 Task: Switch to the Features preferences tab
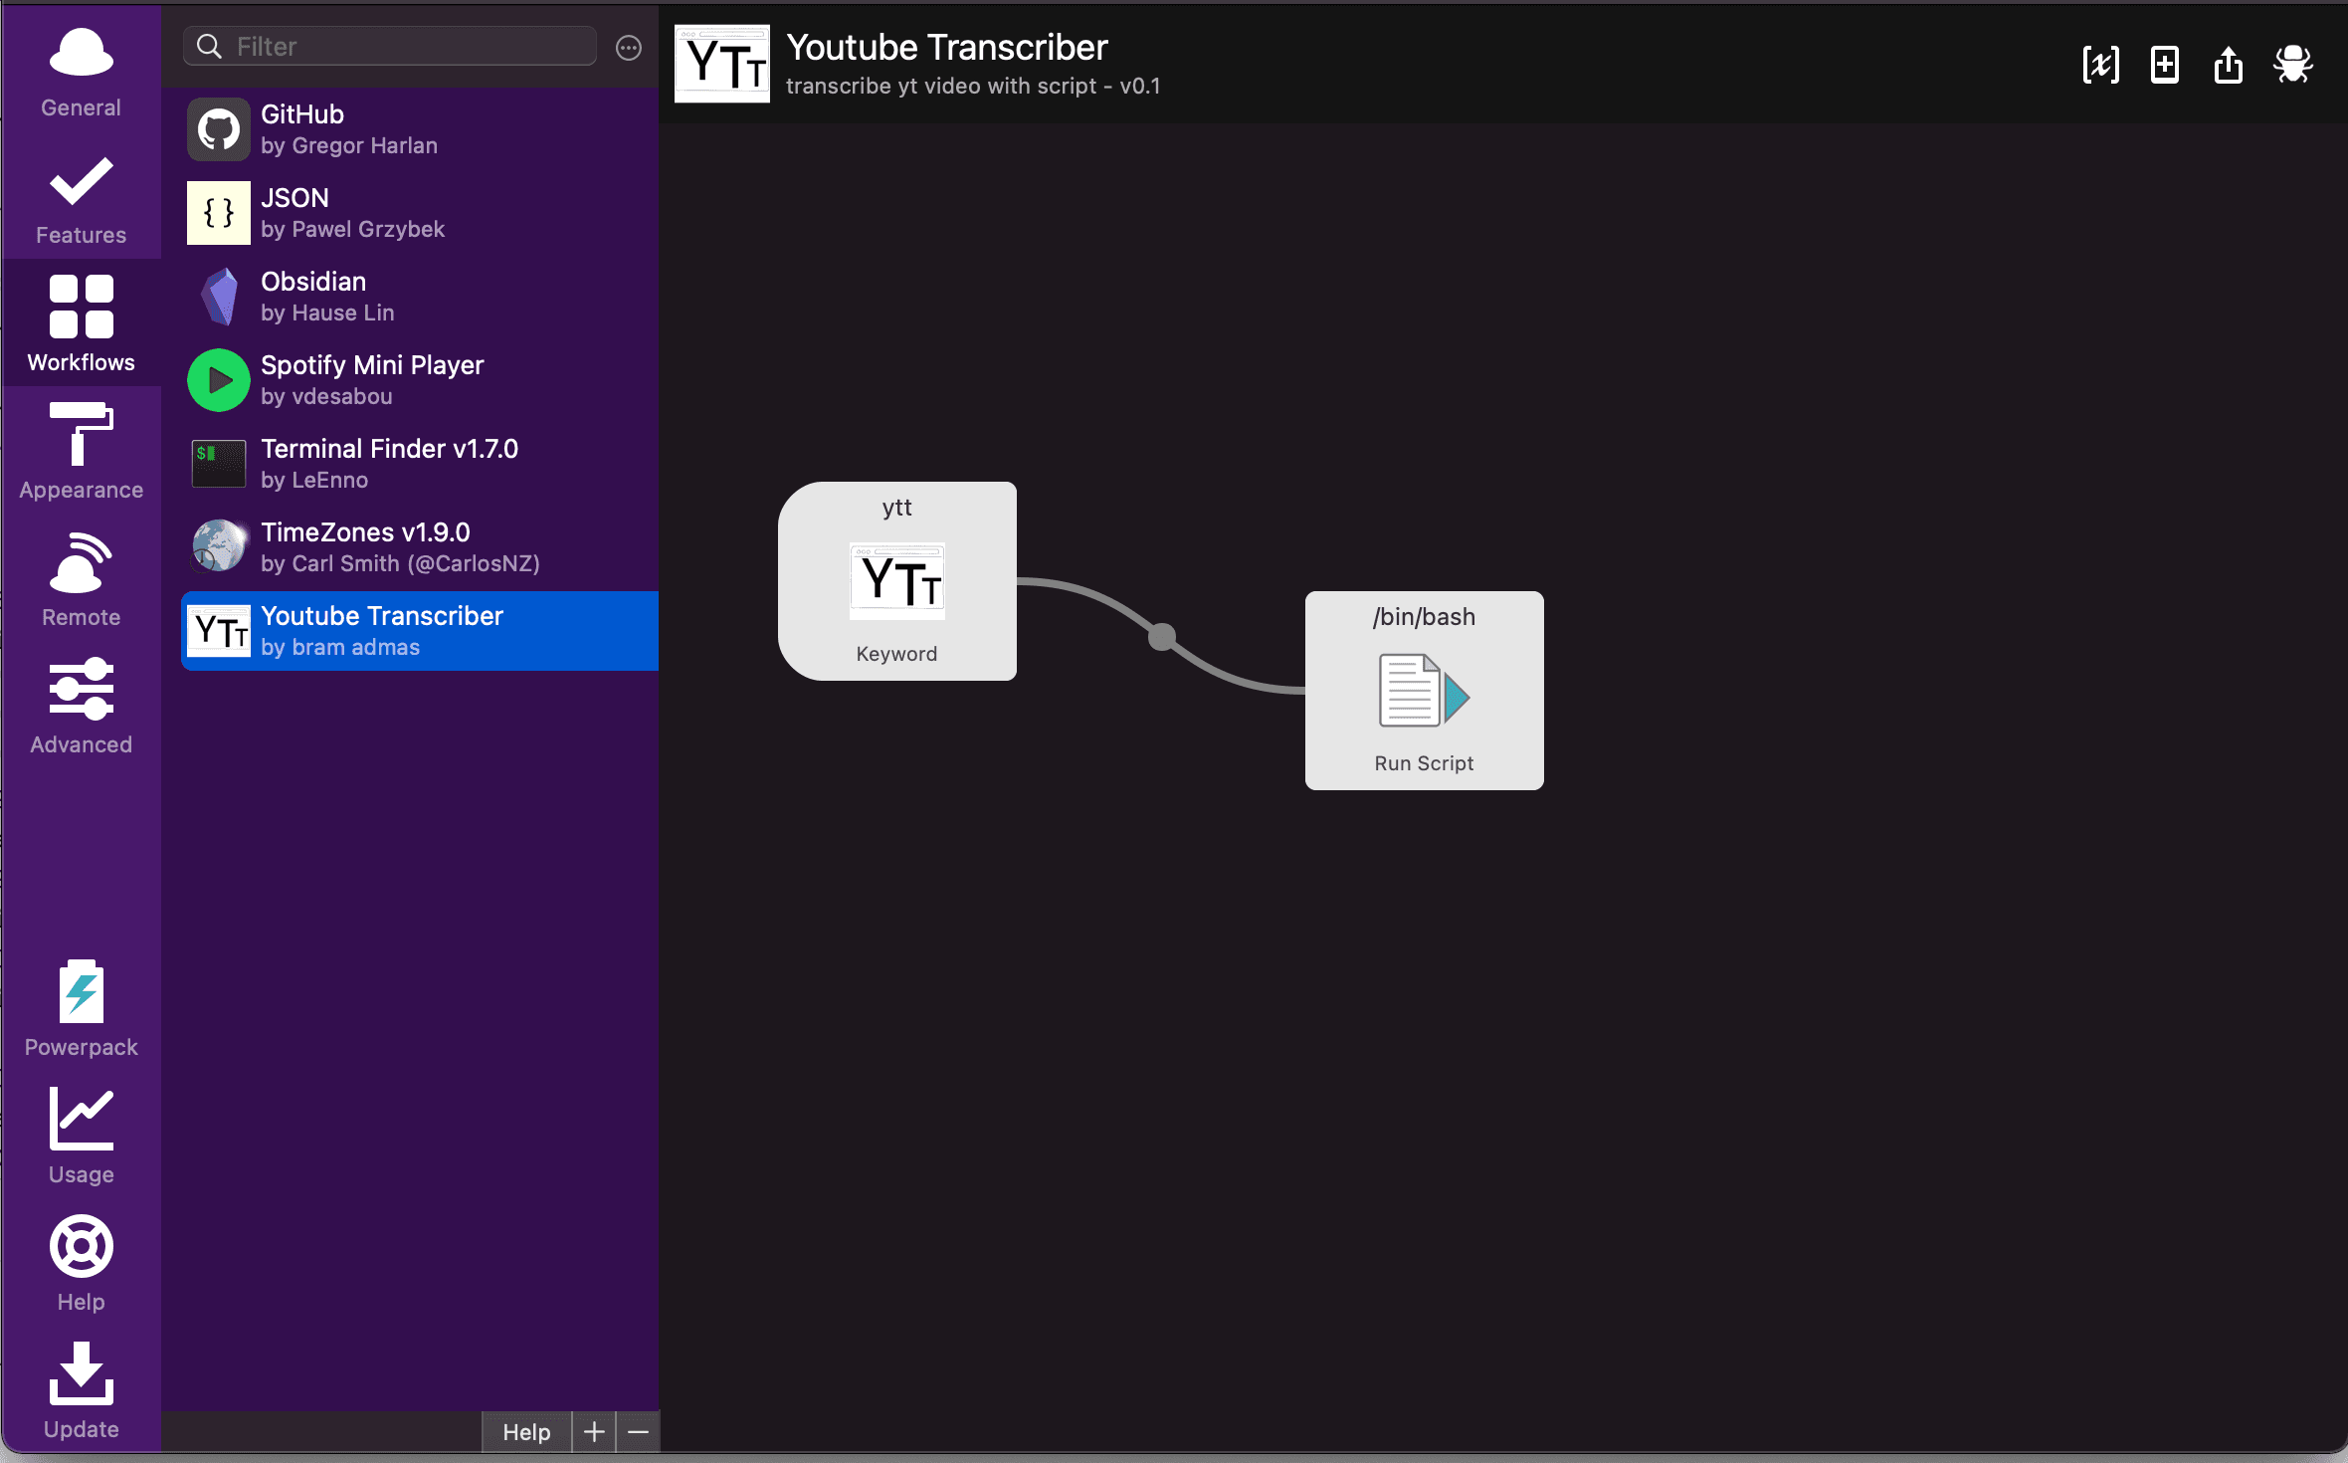point(81,199)
